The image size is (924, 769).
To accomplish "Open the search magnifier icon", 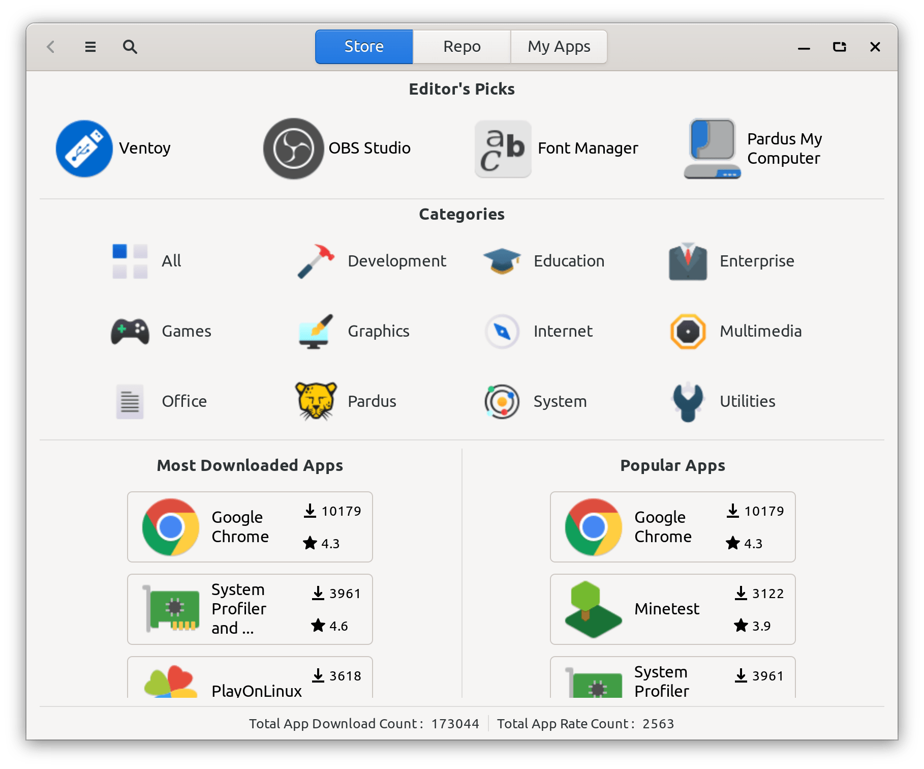I will 130,47.
